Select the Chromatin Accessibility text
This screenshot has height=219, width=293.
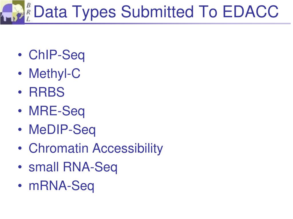point(96,149)
